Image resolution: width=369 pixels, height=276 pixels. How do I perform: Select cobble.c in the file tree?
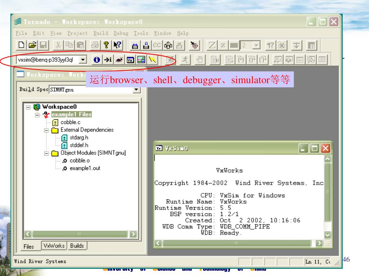point(70,122)
